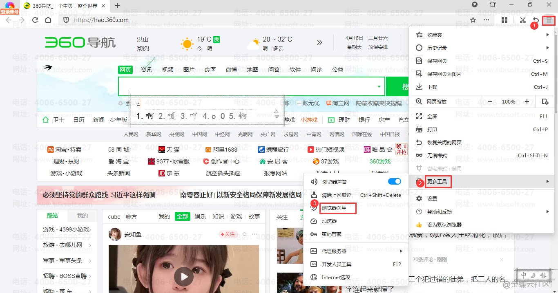Screen dimensions: 558x293
Task: Open a new tab with plus icon
Action: 117,6
